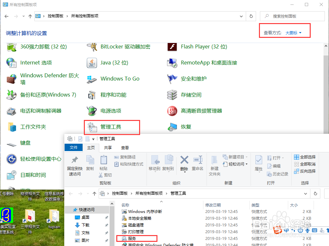Open 管理工具 icon in control panel
Screen dimensions: 329x246
[92, 127]
